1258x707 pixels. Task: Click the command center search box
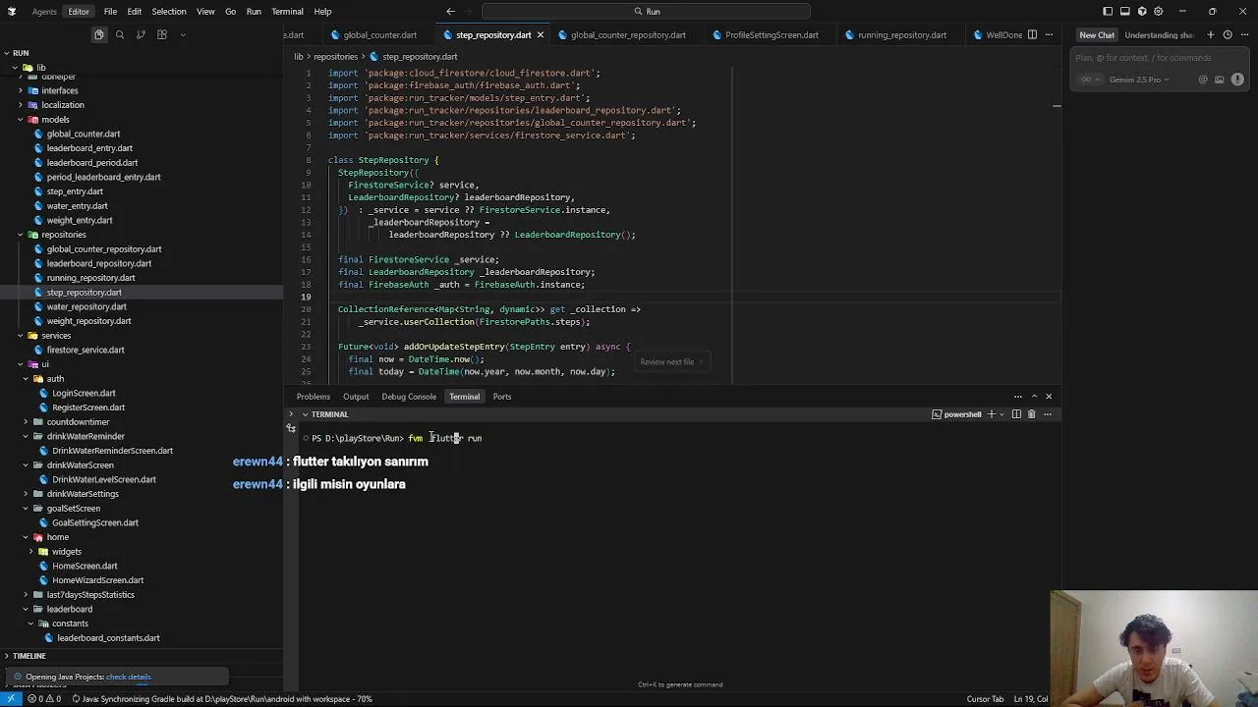[646, 11]
